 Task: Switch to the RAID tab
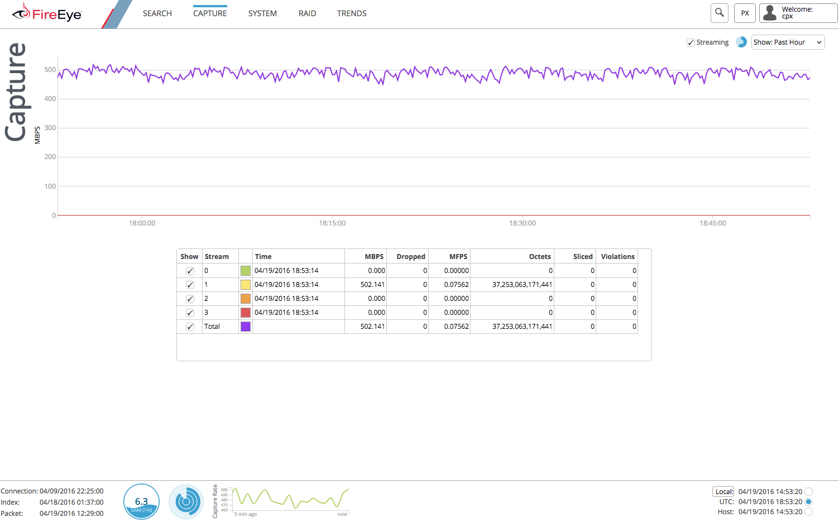(308, 13)
